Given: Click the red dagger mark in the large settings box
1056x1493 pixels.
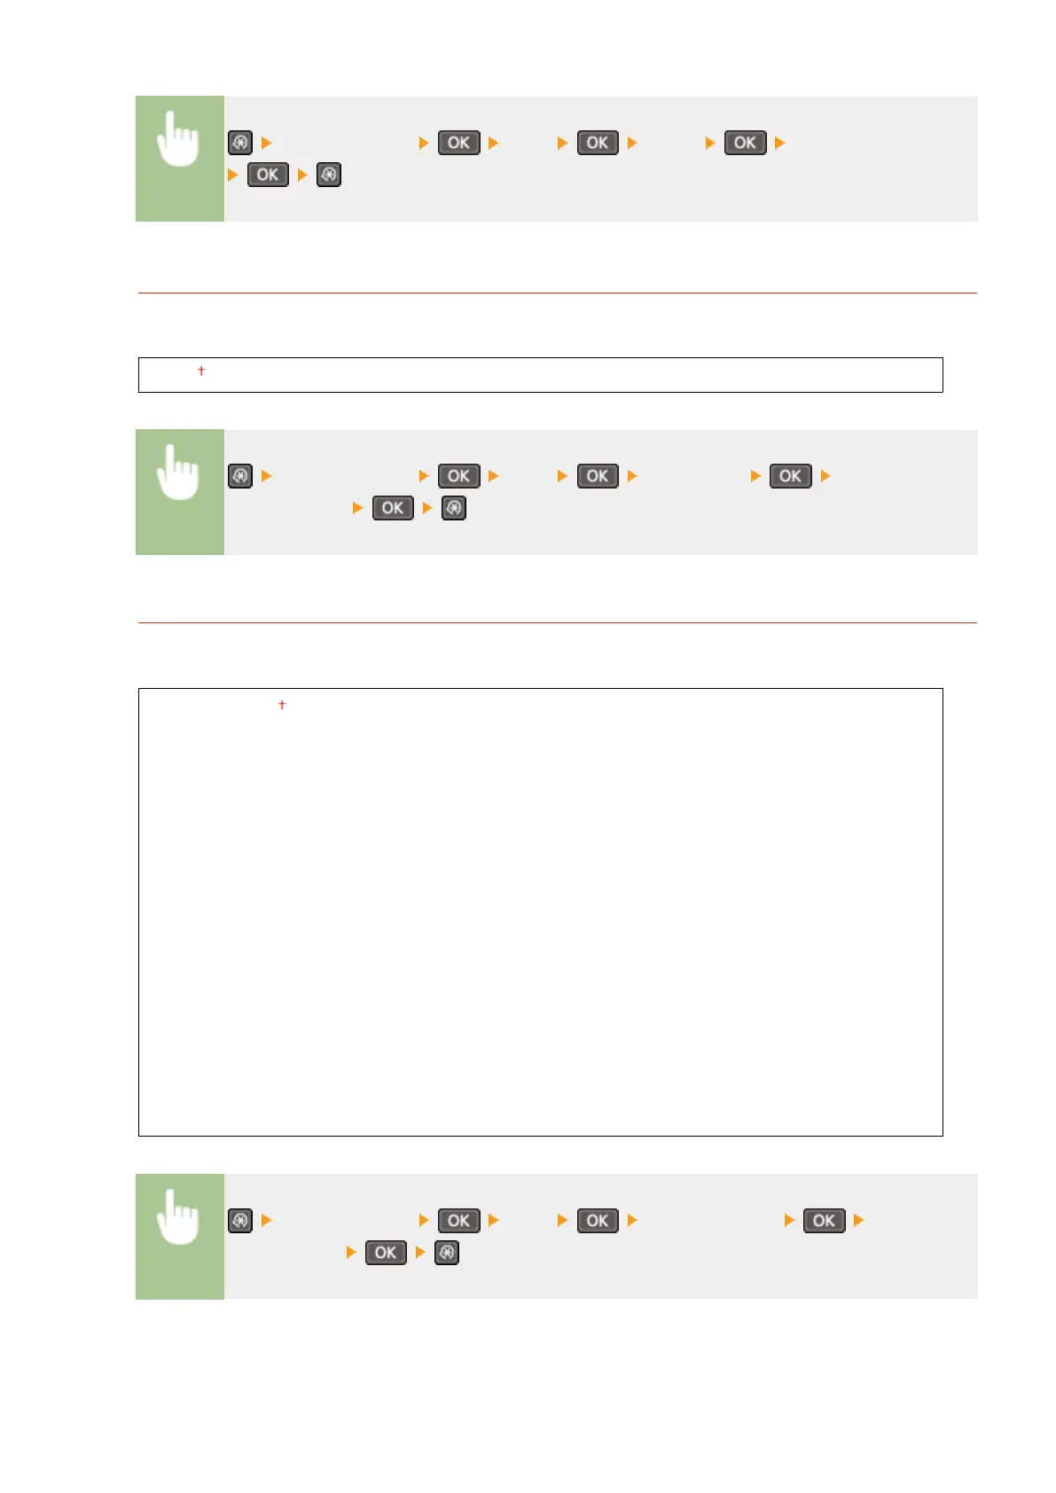Looking at the screenshot, I should [282, 705].
